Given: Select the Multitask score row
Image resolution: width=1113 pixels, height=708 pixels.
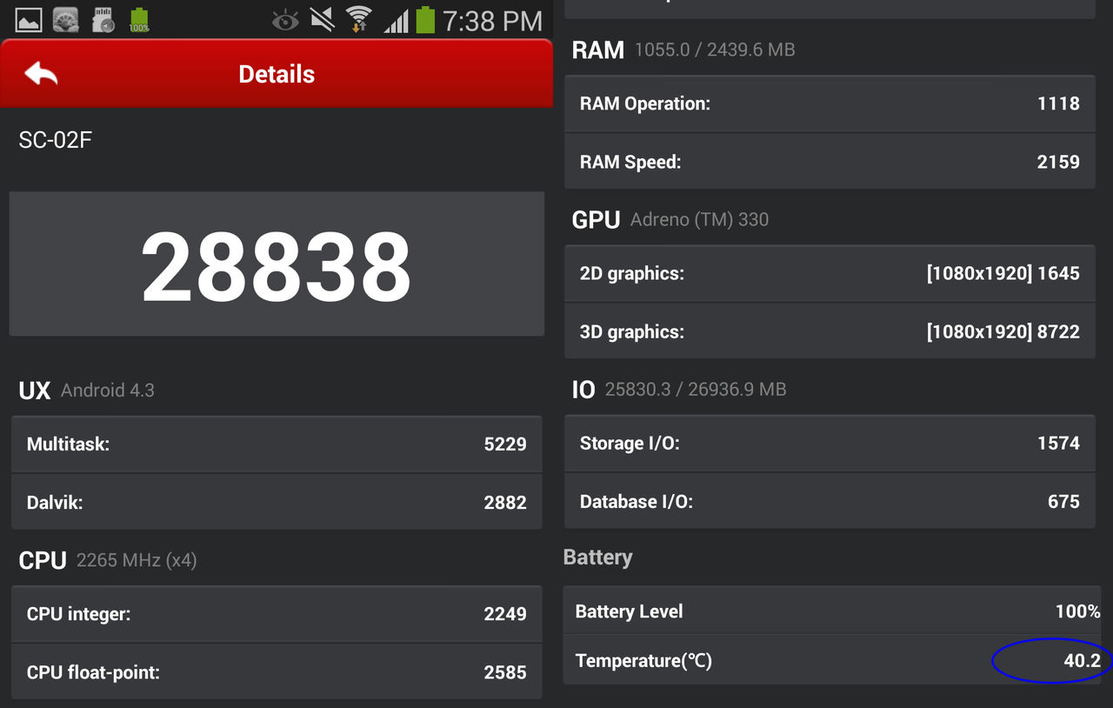Looking at the screenshot, I should coord(277,444).
